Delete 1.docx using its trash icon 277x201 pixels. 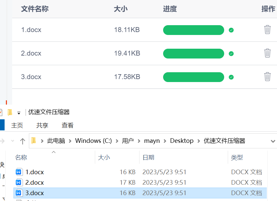point(267,29)
